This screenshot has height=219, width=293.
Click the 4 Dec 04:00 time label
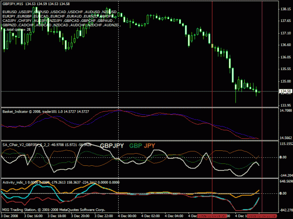point(174,216)
